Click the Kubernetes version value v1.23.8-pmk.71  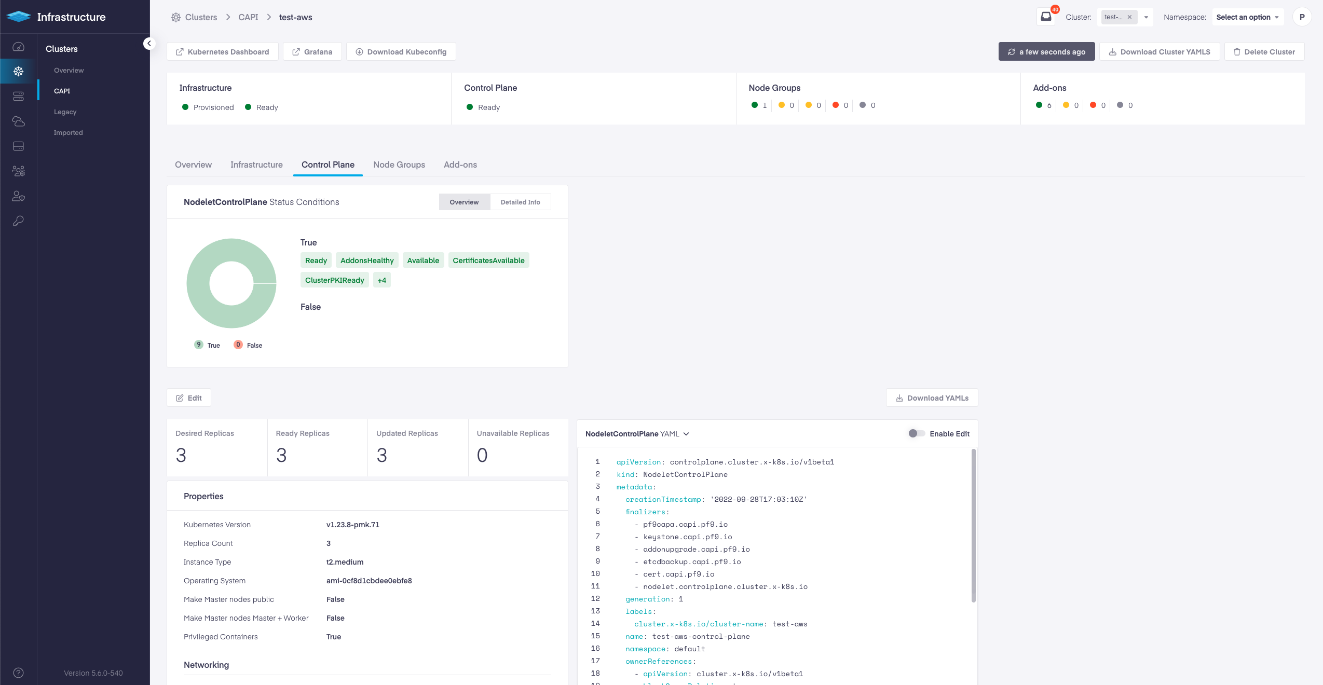(x=352, y=525)
